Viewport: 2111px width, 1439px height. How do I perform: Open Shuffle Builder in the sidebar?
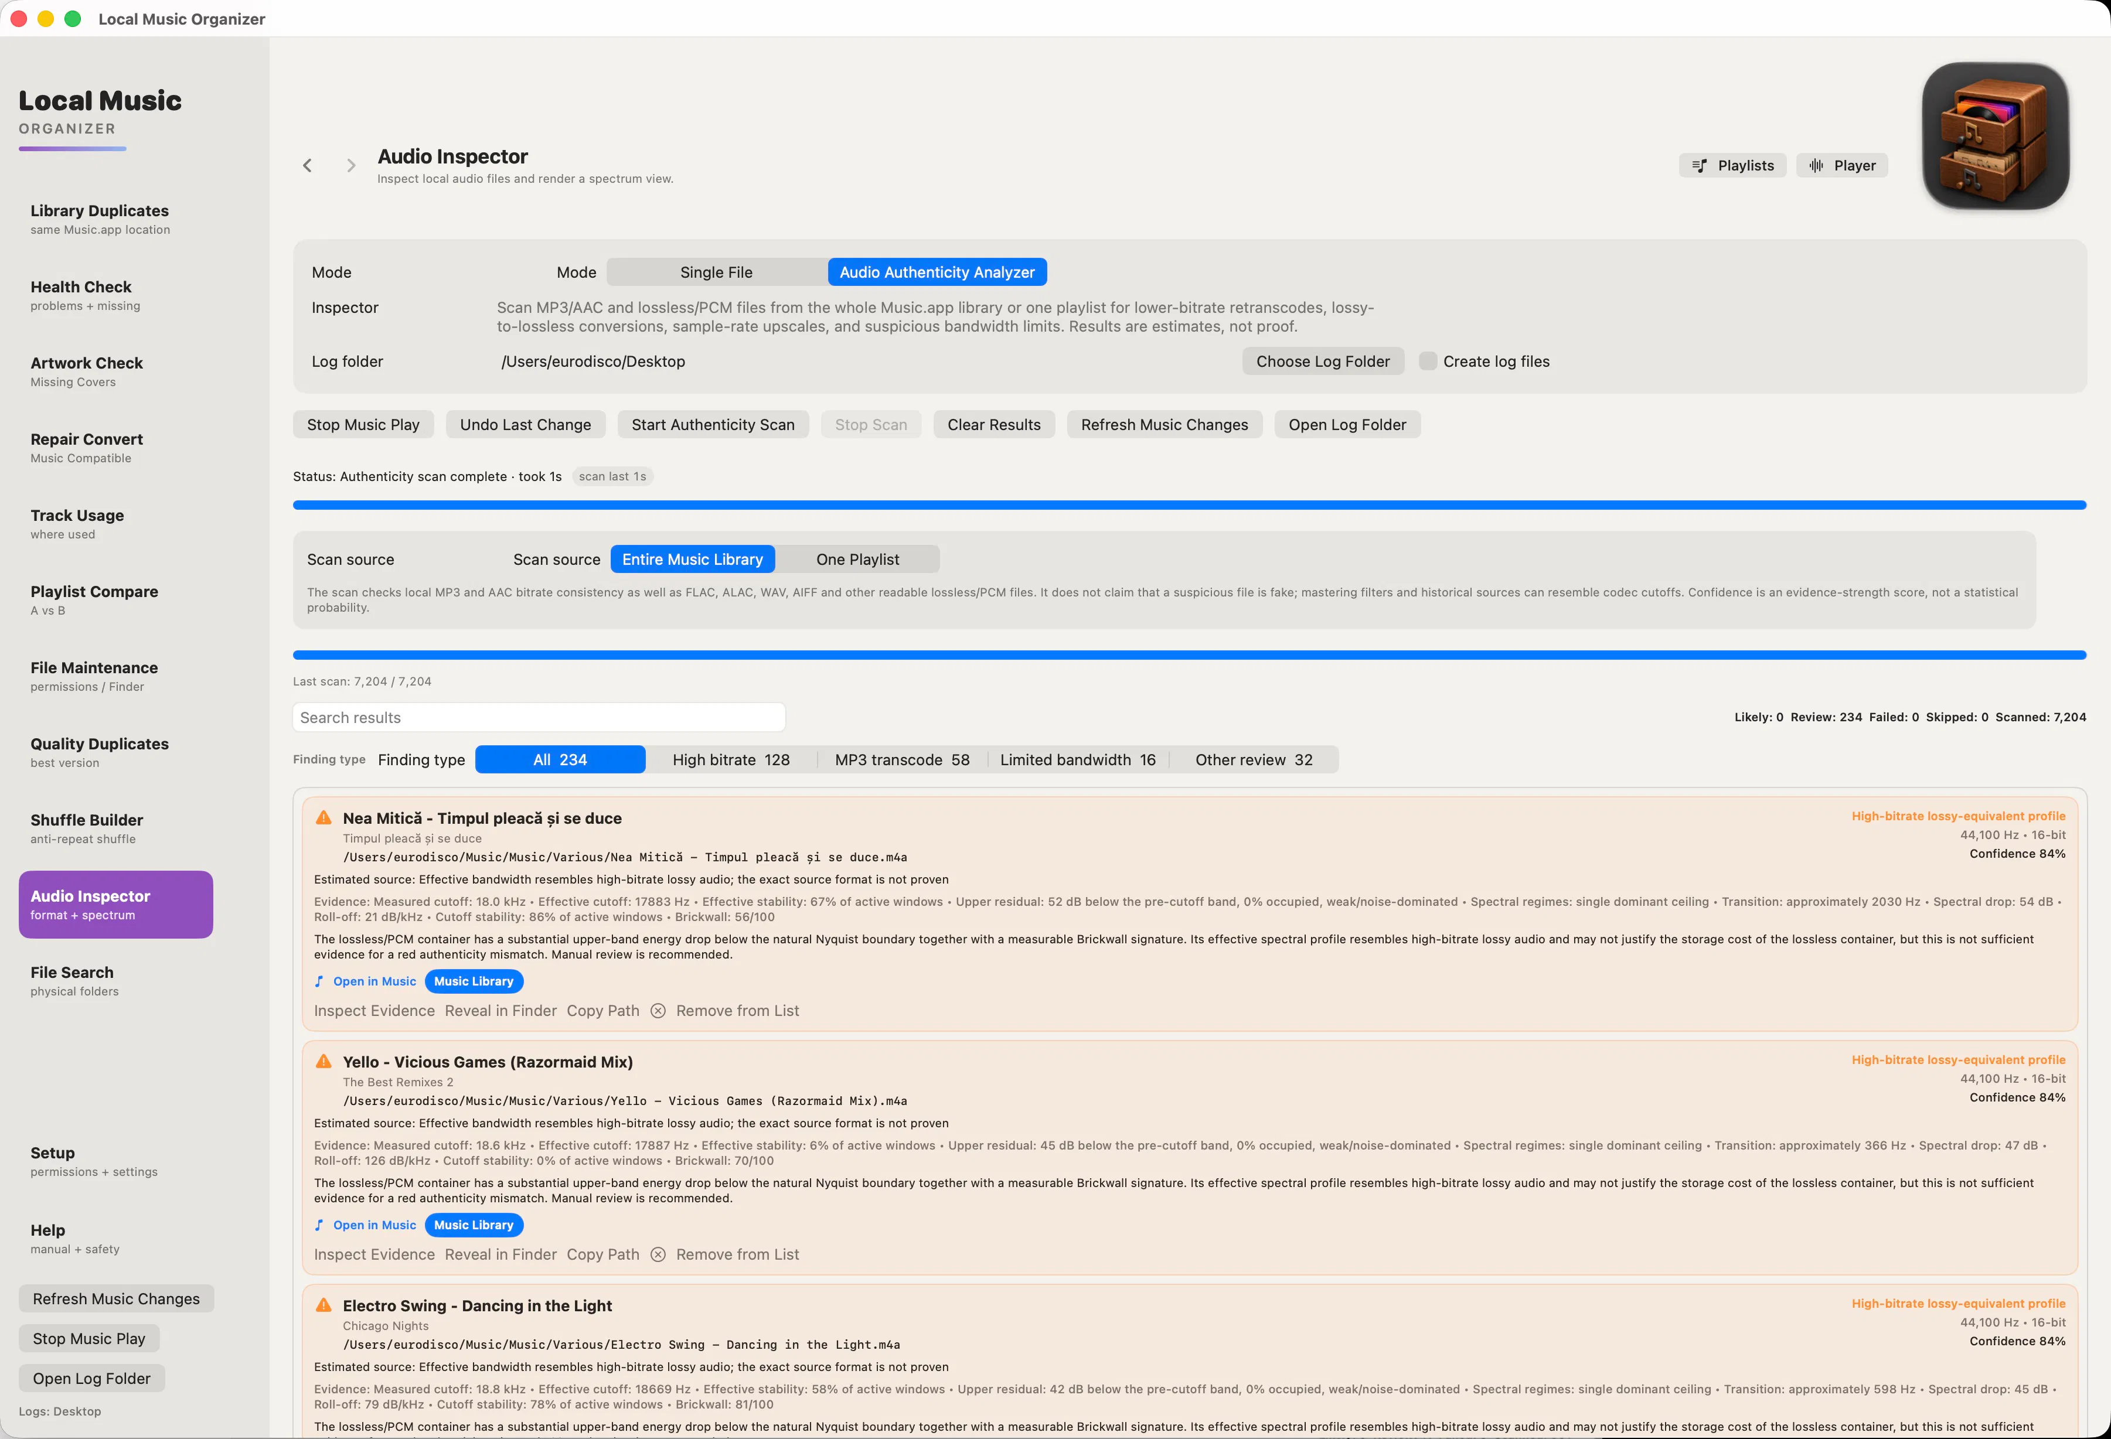tap(116, 829)
